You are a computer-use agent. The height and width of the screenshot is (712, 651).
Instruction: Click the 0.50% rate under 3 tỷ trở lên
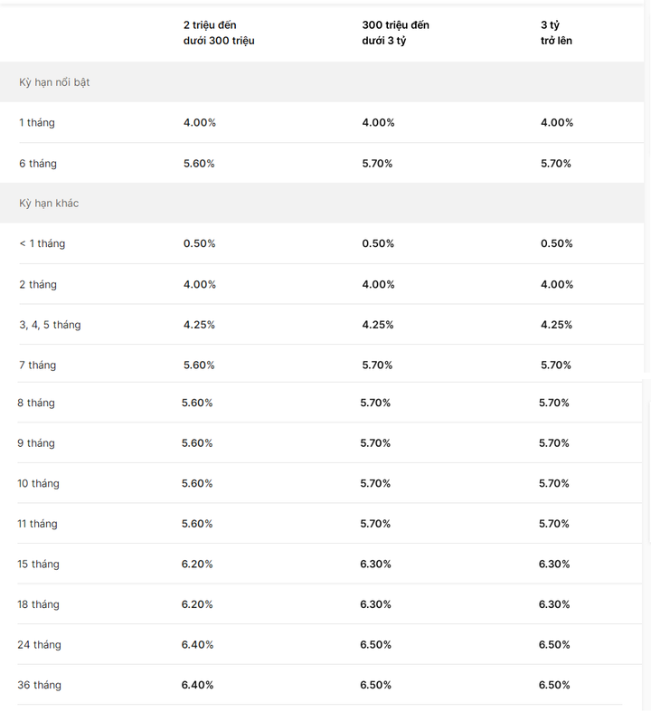click(x=556, y=243)
